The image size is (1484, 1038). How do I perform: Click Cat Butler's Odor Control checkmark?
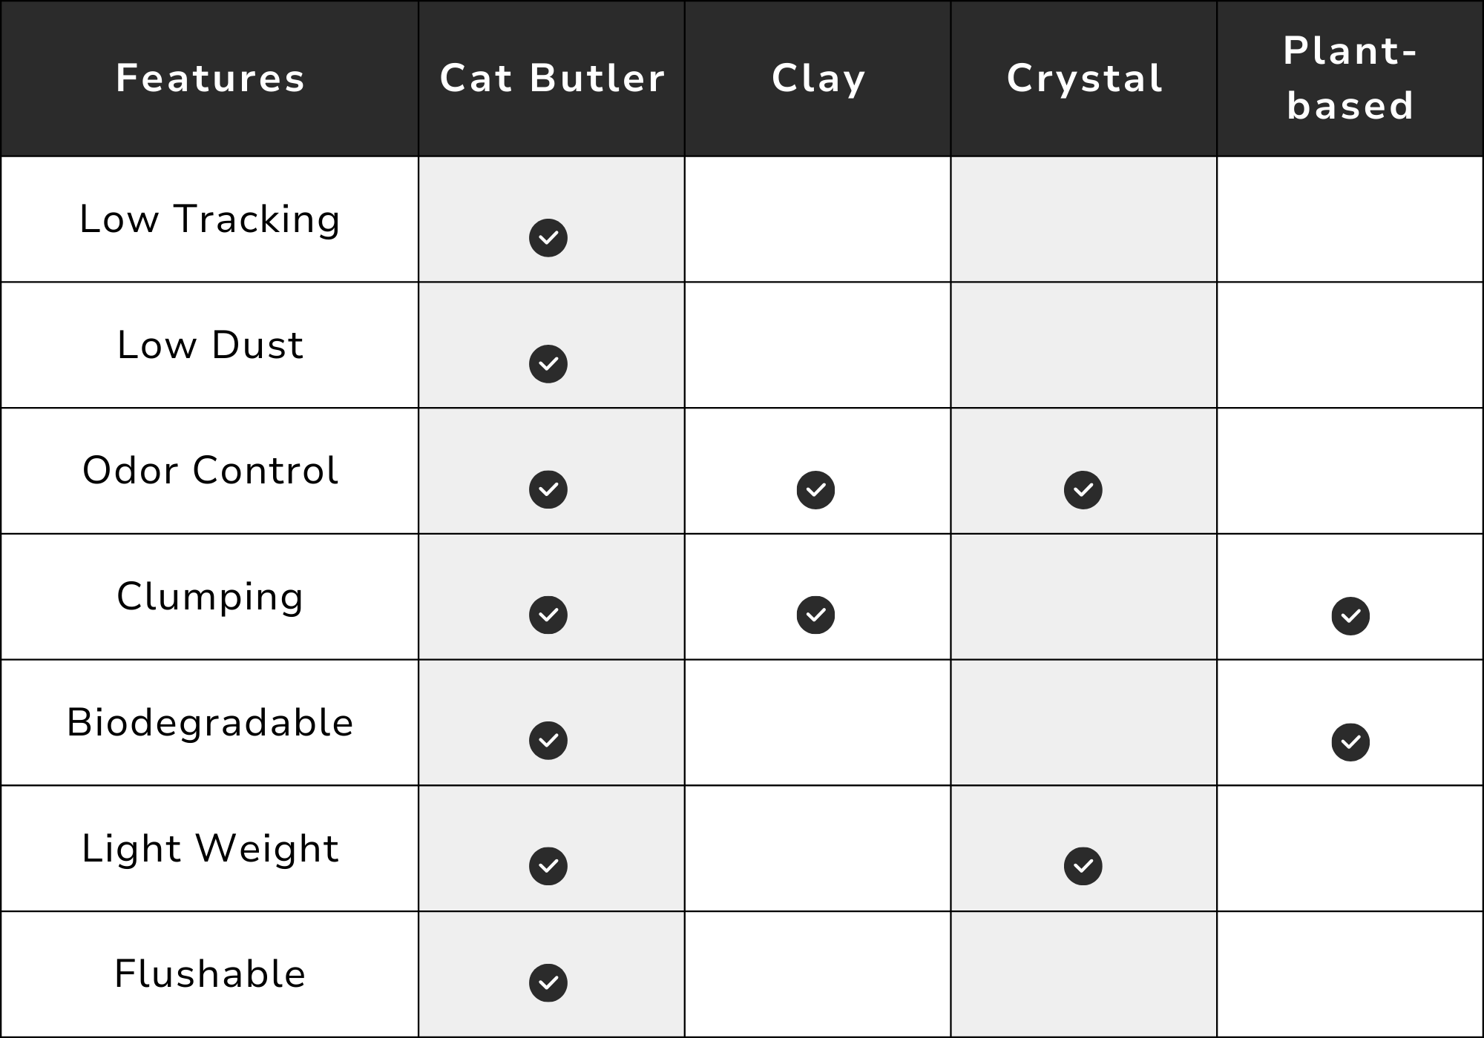pyautogui.click(x=548, y=489)
